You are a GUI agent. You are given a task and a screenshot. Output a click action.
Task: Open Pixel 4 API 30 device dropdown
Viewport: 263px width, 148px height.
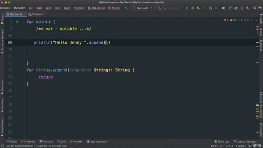pyautogui.click(x=169, y=8)
